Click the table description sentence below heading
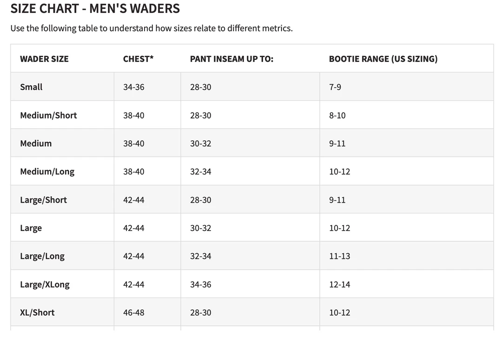 point(151,28)
